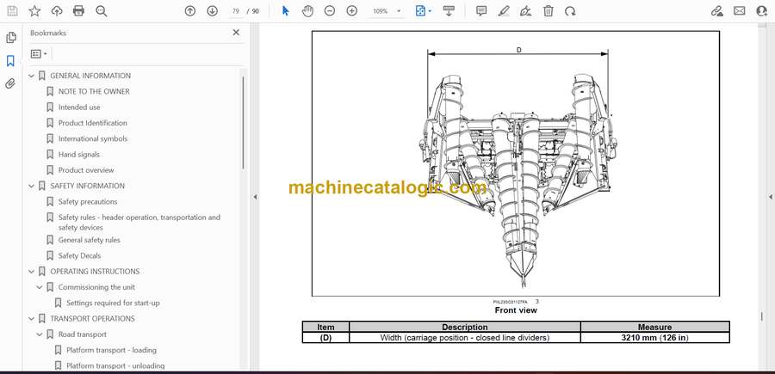Click the bookmarks panel vertical scrollbar
The image size is (775, 374).
coord(243,120)
